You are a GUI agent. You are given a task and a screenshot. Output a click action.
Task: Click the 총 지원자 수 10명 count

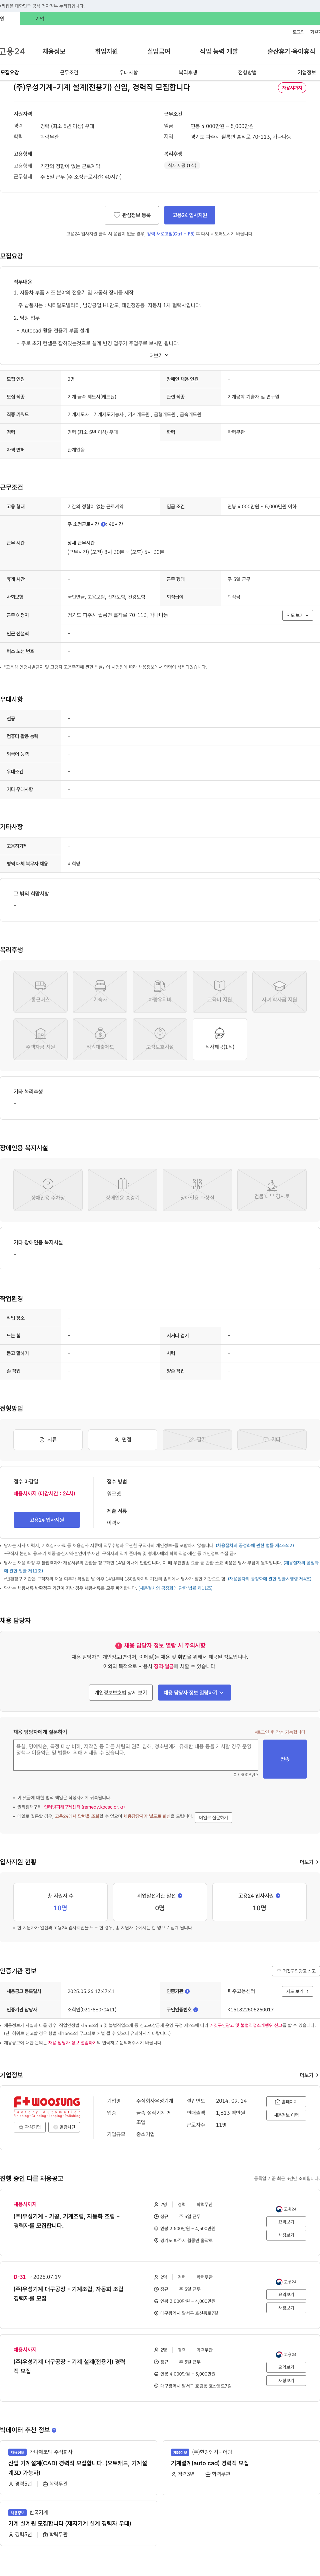60,1908
